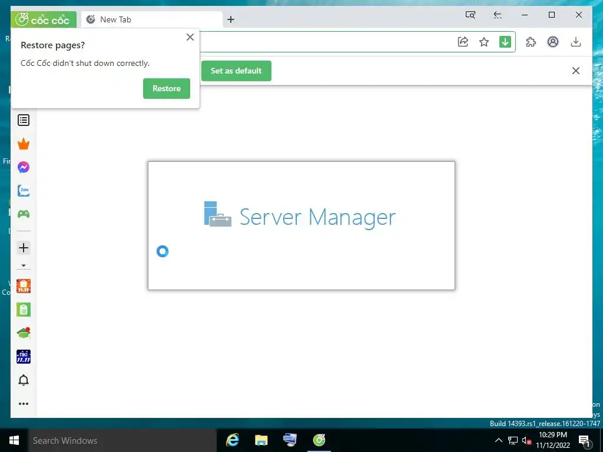Viewport: 603px width, 452px height.
Task: Click the Set as default button
Action: (x=236, y=71)
